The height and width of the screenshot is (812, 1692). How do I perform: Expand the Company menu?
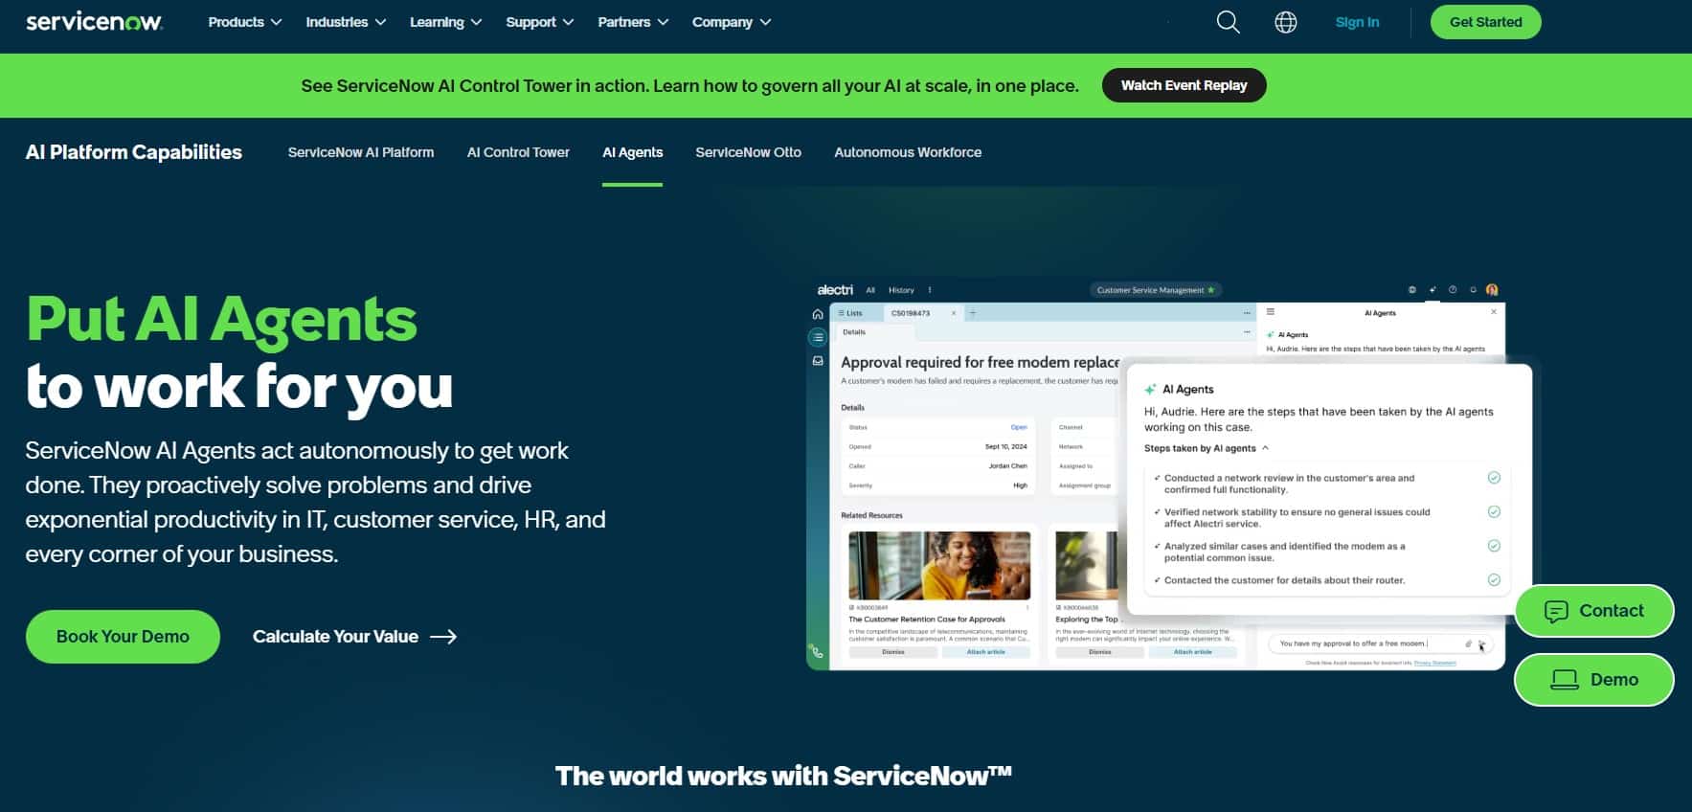coord(732,22)
